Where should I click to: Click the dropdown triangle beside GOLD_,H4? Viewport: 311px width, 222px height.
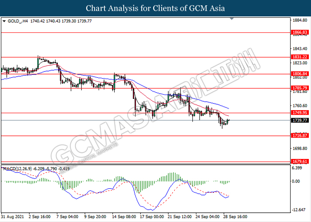pos(4,21)
